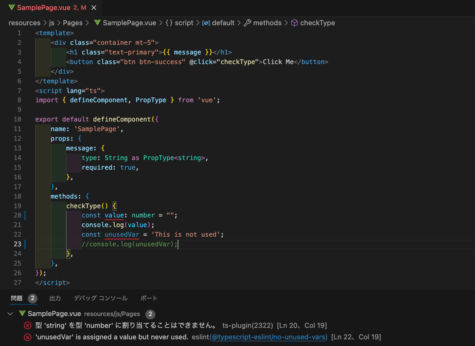Click the 'props:' key on line 12
475x346 pixels.
point(62,139)
